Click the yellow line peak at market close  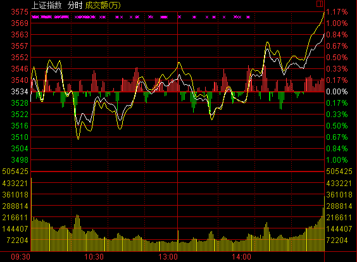click(x=324, y=13)
